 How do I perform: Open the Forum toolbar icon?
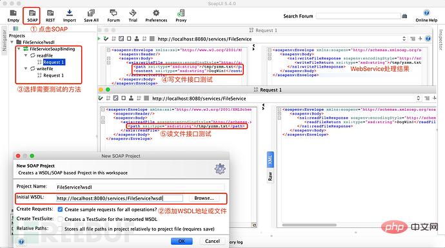point(114,16)
